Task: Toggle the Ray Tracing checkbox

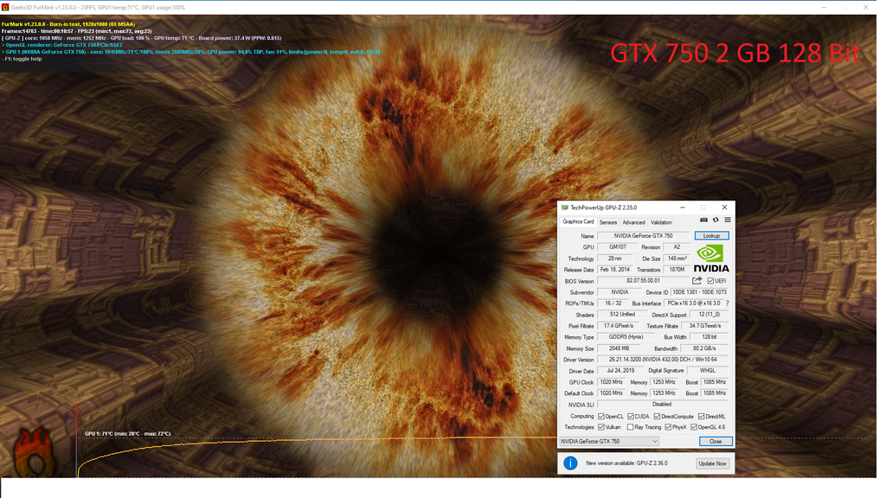Action: coord(630,427)
